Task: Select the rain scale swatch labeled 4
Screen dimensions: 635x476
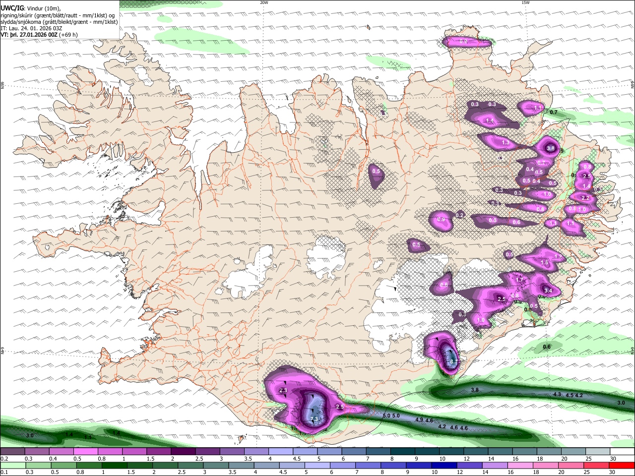Action: point(266,465)
